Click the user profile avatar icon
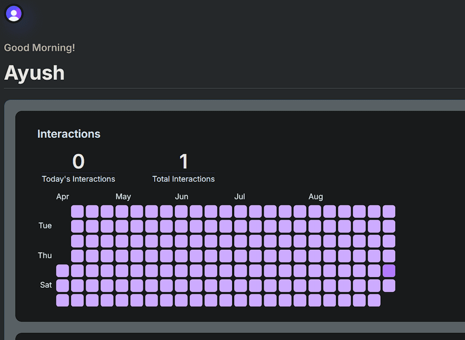This screenshot has height=340, width=465. [14, 13]
